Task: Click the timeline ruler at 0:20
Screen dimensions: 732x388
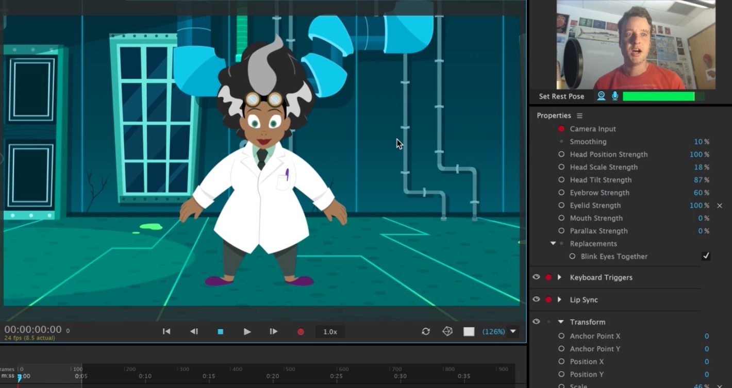Action: 273,376
